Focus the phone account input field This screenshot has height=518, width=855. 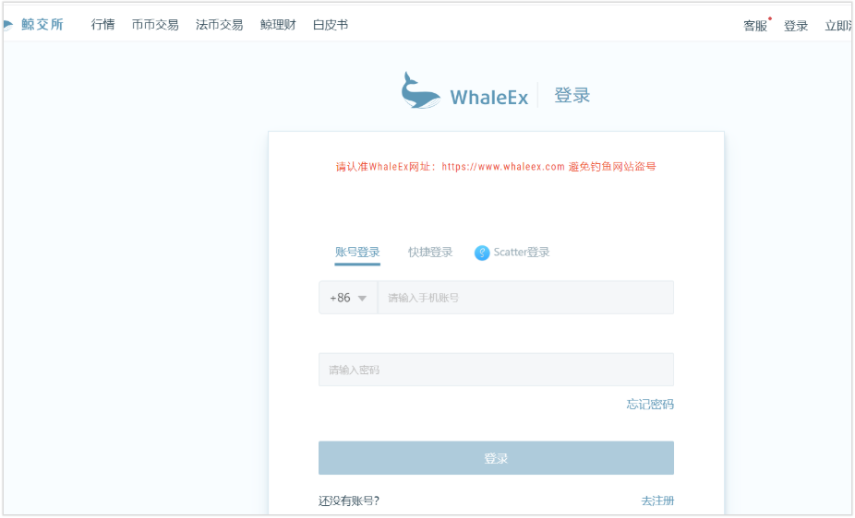pos(525,298)
